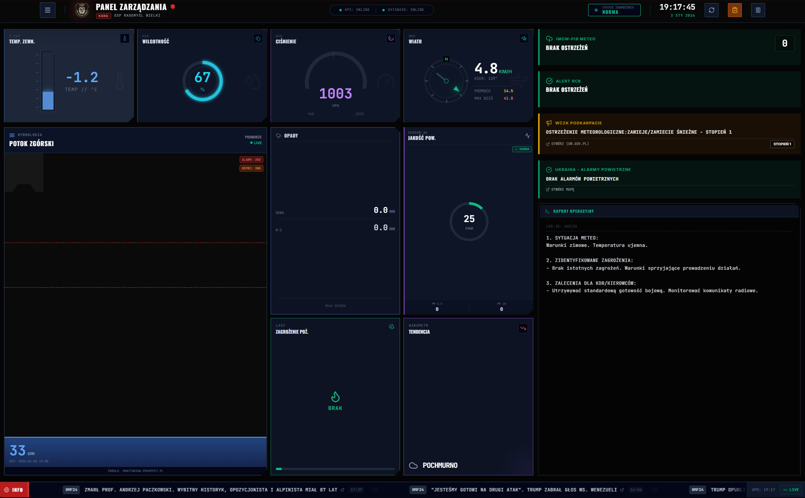
Task: Click the OSTRZ: 200 threshold label
Action: (251, 168)
